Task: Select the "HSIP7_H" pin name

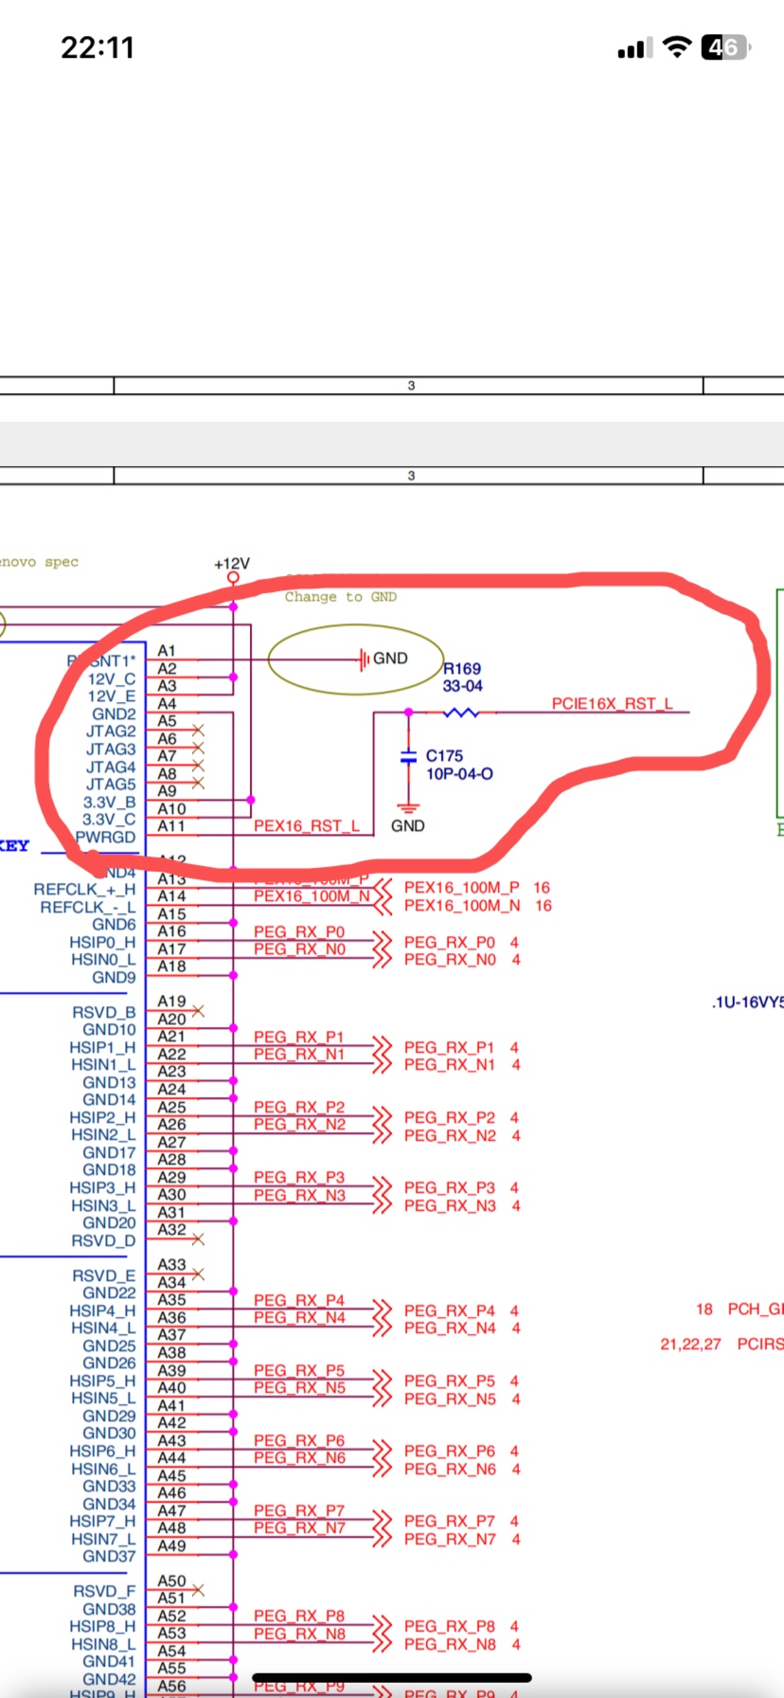Action: pyautogui.click(x=102, y=1522)
